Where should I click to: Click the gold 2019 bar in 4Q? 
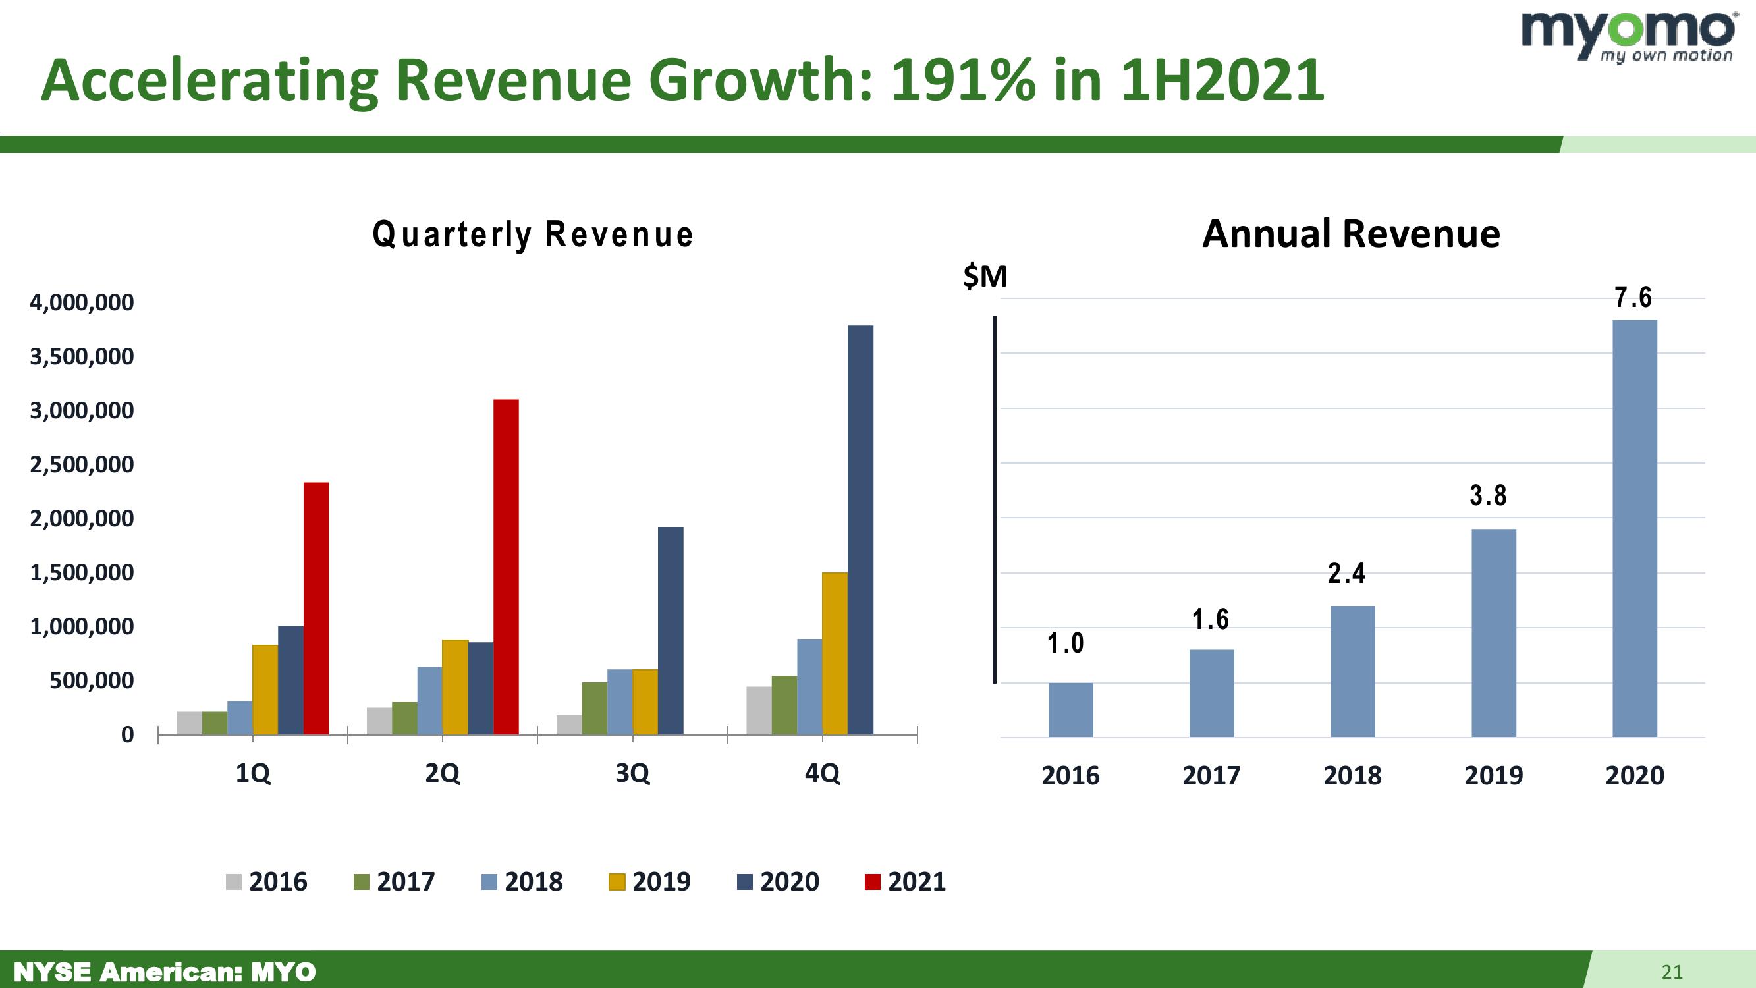click(835, 653)
